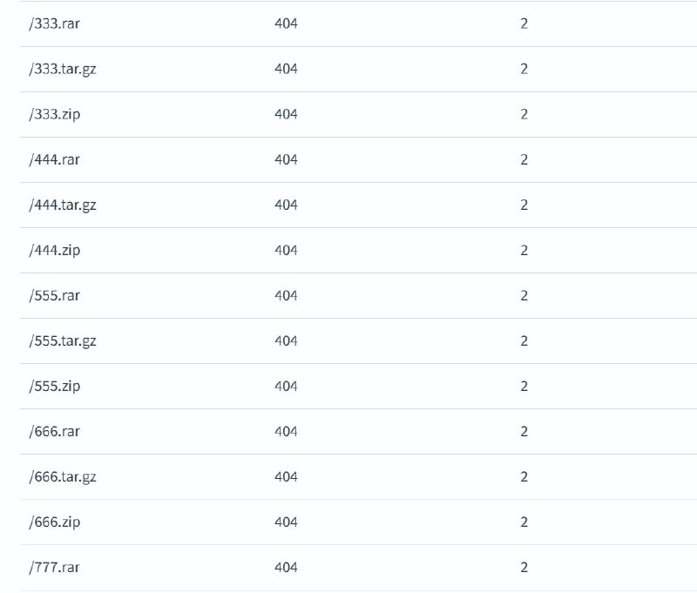Click the 404 status for /333.rar
This screenshot has width=697, height=593.
tap(286, 24)
